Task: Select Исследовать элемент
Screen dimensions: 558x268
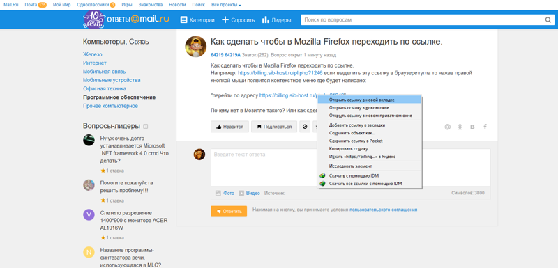Action: pyautogui.click(x=369, y=166)
